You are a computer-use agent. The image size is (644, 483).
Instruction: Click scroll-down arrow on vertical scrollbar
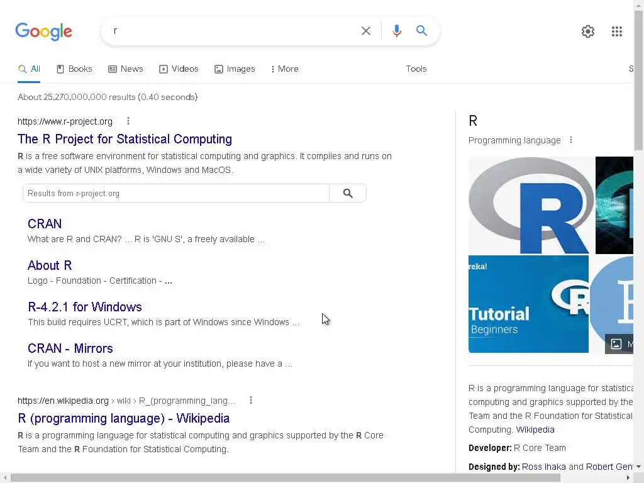click(639, 467)
